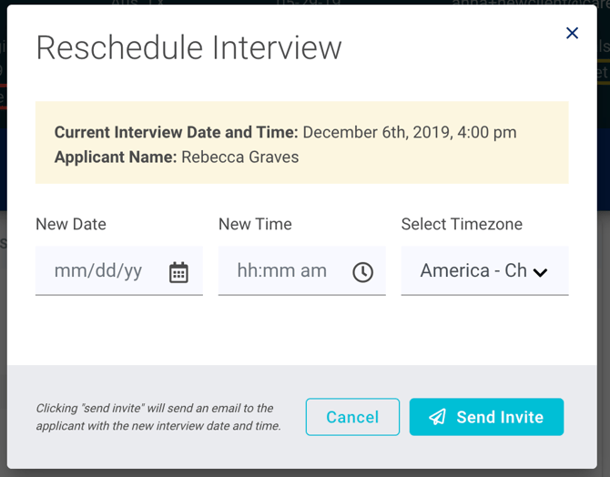The width and height of the screenshot is (610, 477).
Task: Click the dimmed backdrop below the dialog
Action: click(x=305, y=473)
